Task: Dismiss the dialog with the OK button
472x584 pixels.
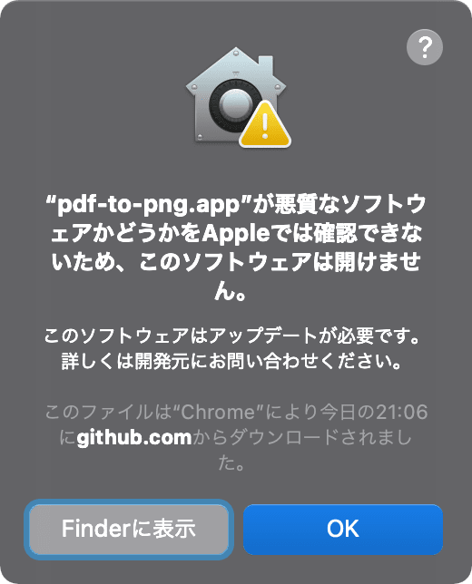Action: click(343, 530)
